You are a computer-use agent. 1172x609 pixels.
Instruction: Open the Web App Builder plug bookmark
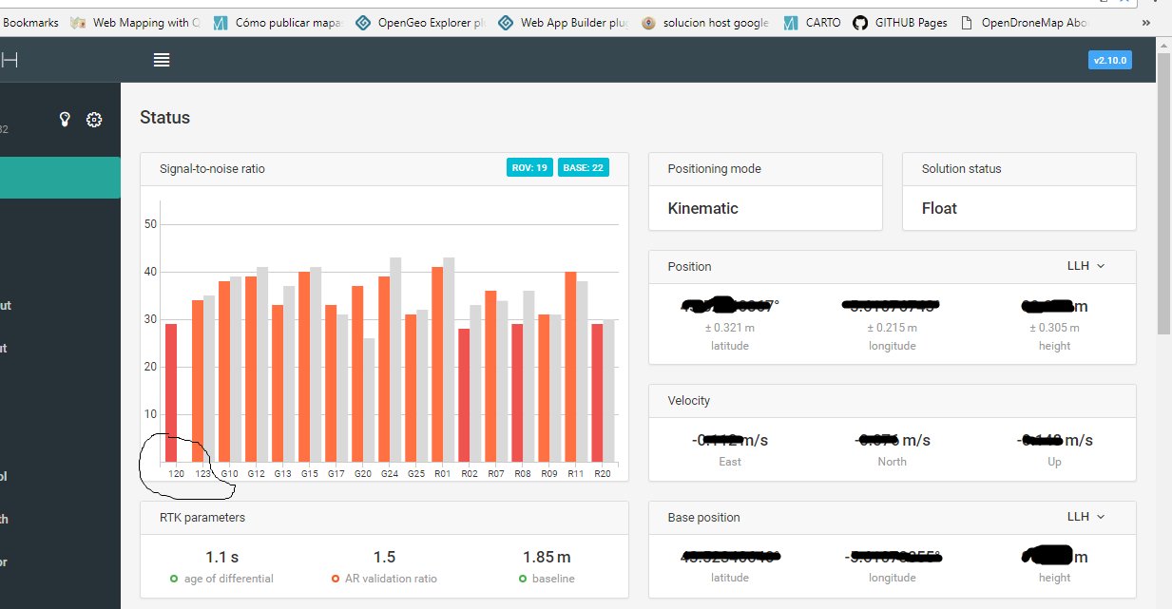[563, 23]
